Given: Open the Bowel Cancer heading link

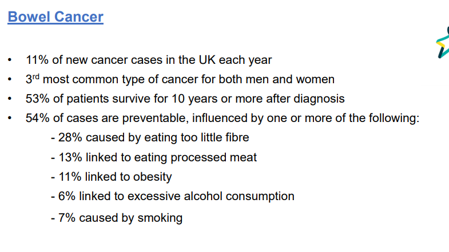Looking at the screenshot, I should pyautogui.click(x=55, y=17).
